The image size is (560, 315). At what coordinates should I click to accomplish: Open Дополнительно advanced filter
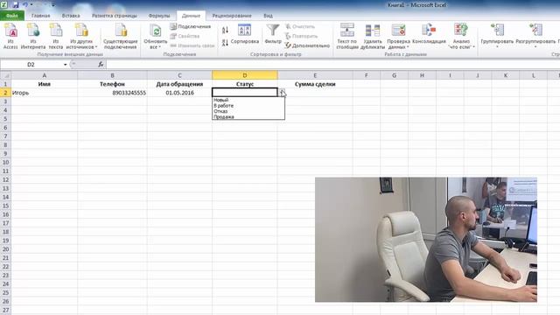(307, 45)
